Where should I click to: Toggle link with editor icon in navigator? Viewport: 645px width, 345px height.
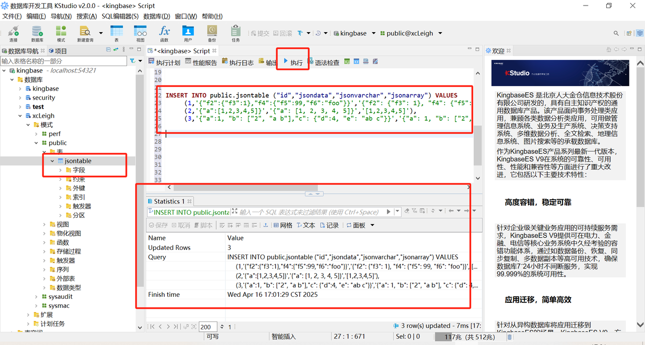click(x=116, y=50)
